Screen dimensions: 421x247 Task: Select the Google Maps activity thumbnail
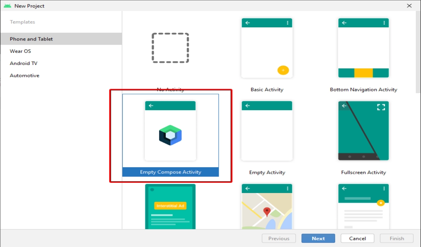pos(267,207)
